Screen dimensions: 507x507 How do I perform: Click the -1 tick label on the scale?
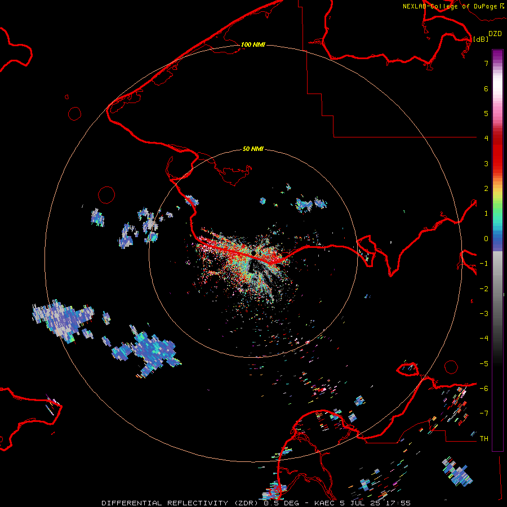[484, 264]
